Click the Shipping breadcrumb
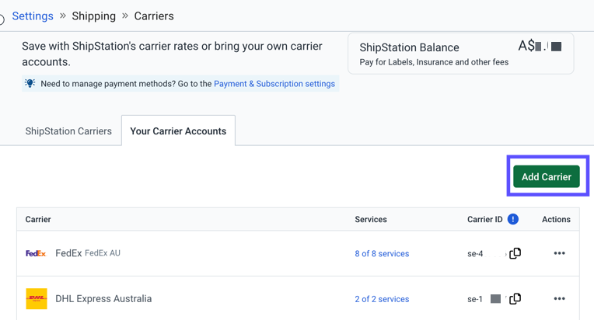594x320 pixels. point(93,16)
